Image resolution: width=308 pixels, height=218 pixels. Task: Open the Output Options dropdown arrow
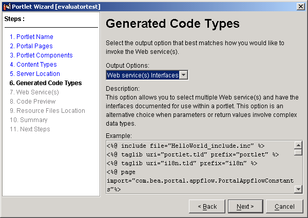pyautogui.click(x=183, y=75)
